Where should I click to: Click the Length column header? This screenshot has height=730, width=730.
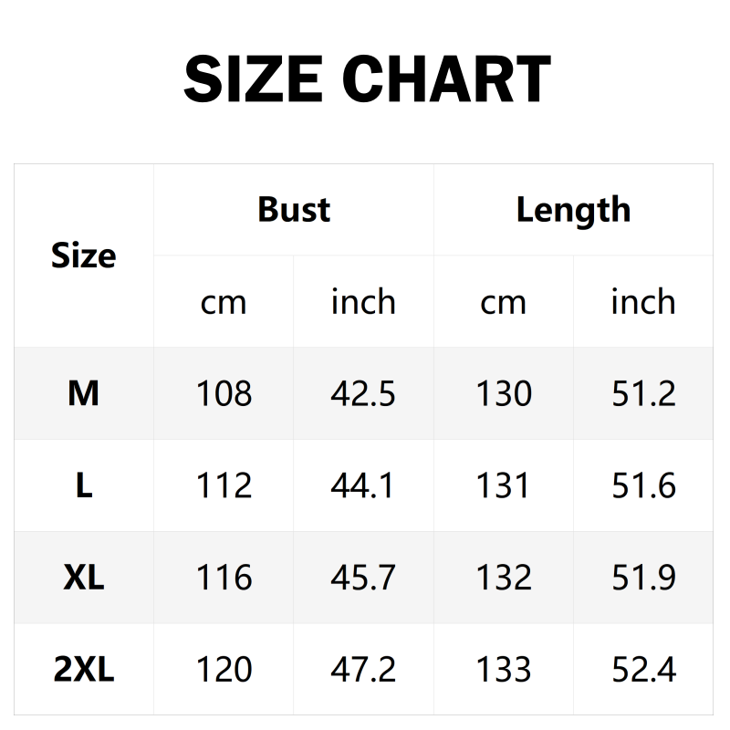(x=573, y=210)
